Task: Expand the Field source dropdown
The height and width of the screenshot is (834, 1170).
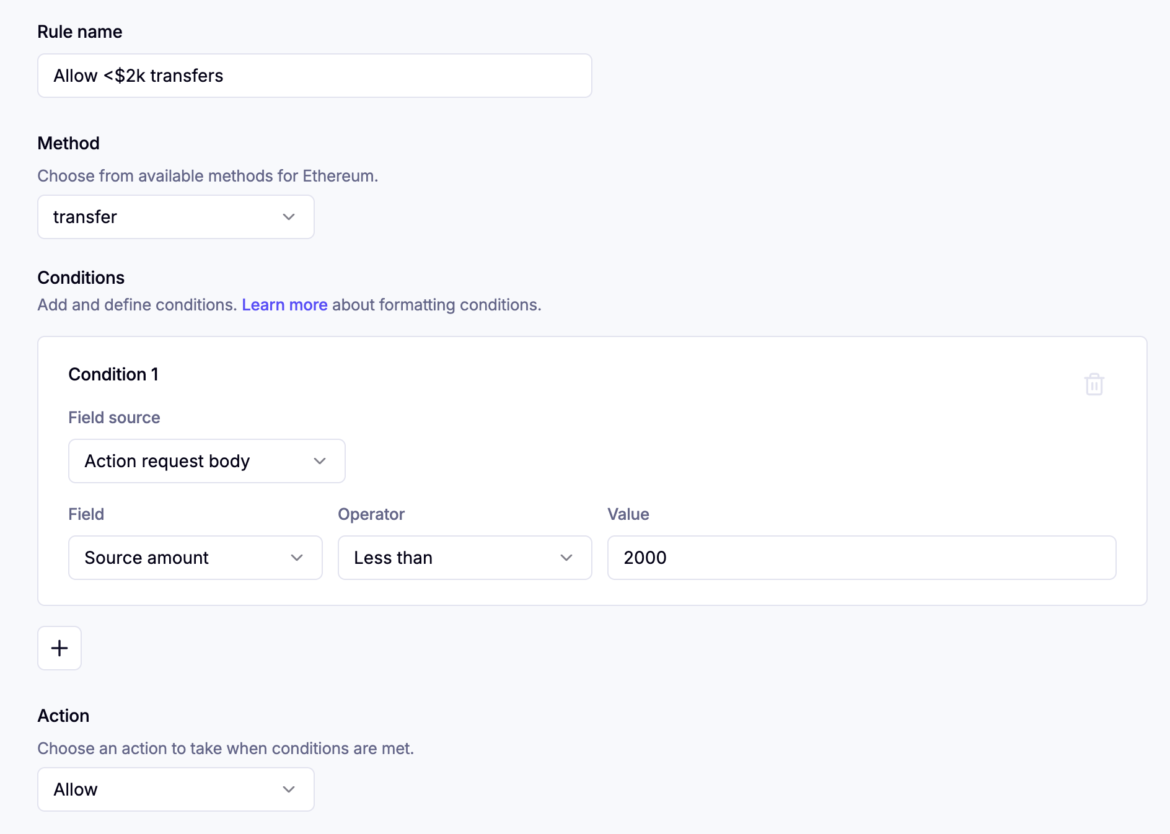Action: tap(207, 461)
